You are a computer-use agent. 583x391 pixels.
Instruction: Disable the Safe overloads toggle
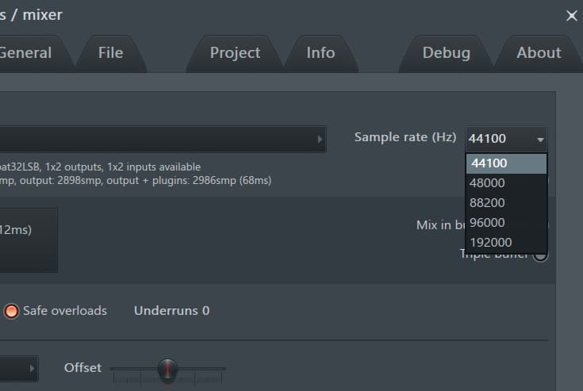pos(12,311)
